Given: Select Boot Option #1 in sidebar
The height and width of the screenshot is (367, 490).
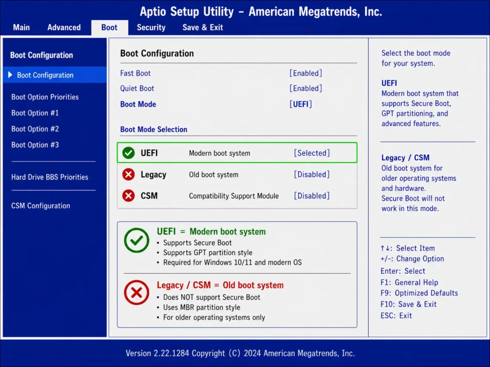Looking at the screenshot, I should coord(35,113).
